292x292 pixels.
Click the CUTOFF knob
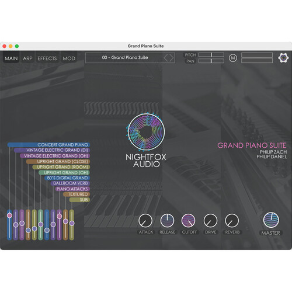[x=189, y=221]
